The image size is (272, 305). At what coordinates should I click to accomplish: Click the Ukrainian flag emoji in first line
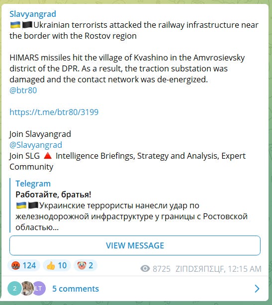pyautogui.click(x=15, y=25)
